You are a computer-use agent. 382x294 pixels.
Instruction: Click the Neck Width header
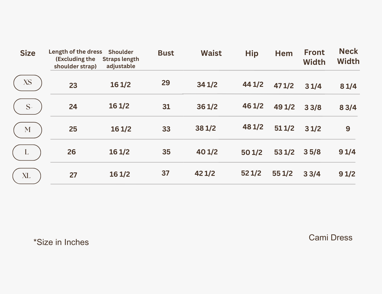click(x=348, y=56)
